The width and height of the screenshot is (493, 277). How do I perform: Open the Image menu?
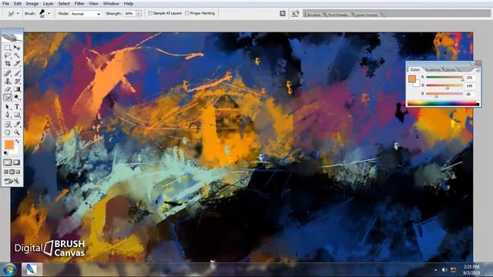[32, 3]
